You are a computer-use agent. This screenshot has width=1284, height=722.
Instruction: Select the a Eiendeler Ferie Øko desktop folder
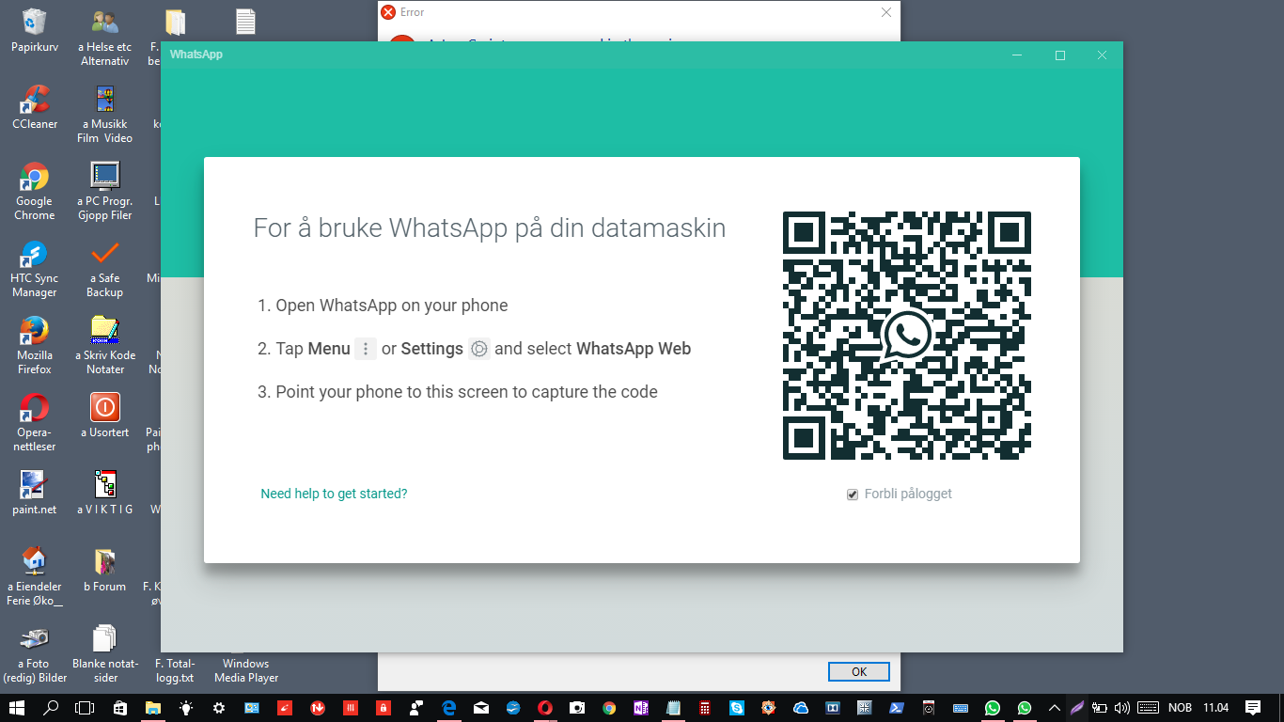pyautogui.click(x=35, y=577)
